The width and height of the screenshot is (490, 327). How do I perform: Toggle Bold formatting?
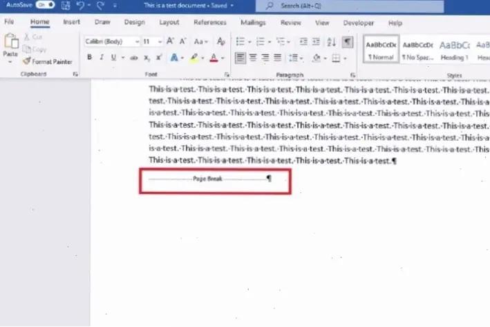tap(89, 57)
